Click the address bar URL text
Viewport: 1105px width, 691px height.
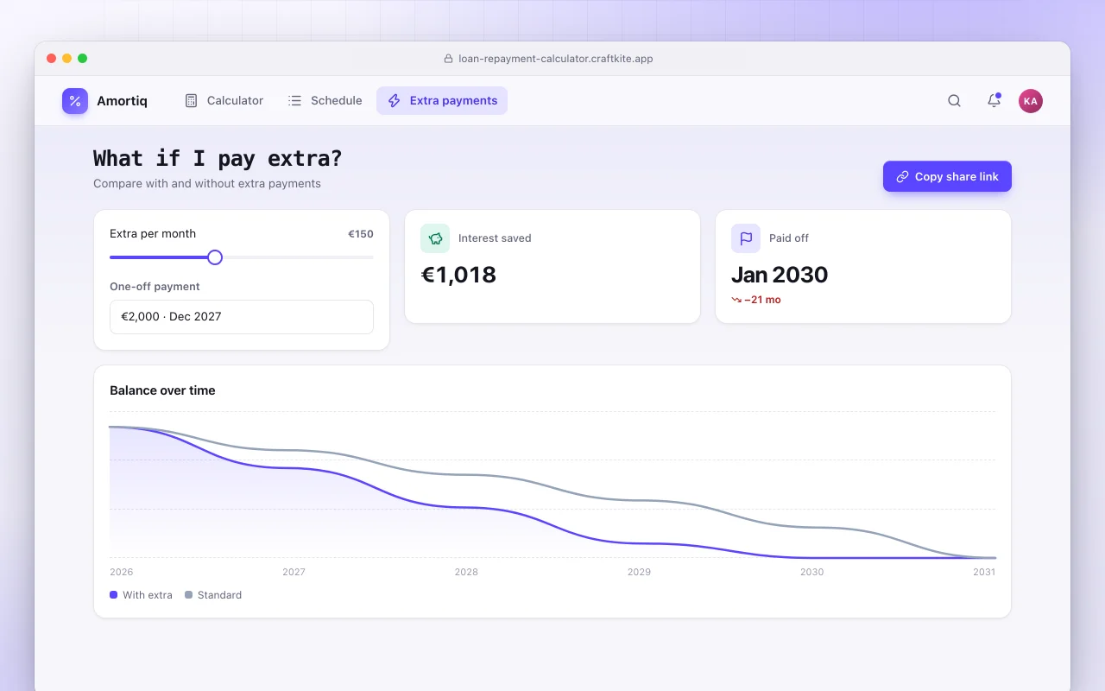(x=556, y=59)
